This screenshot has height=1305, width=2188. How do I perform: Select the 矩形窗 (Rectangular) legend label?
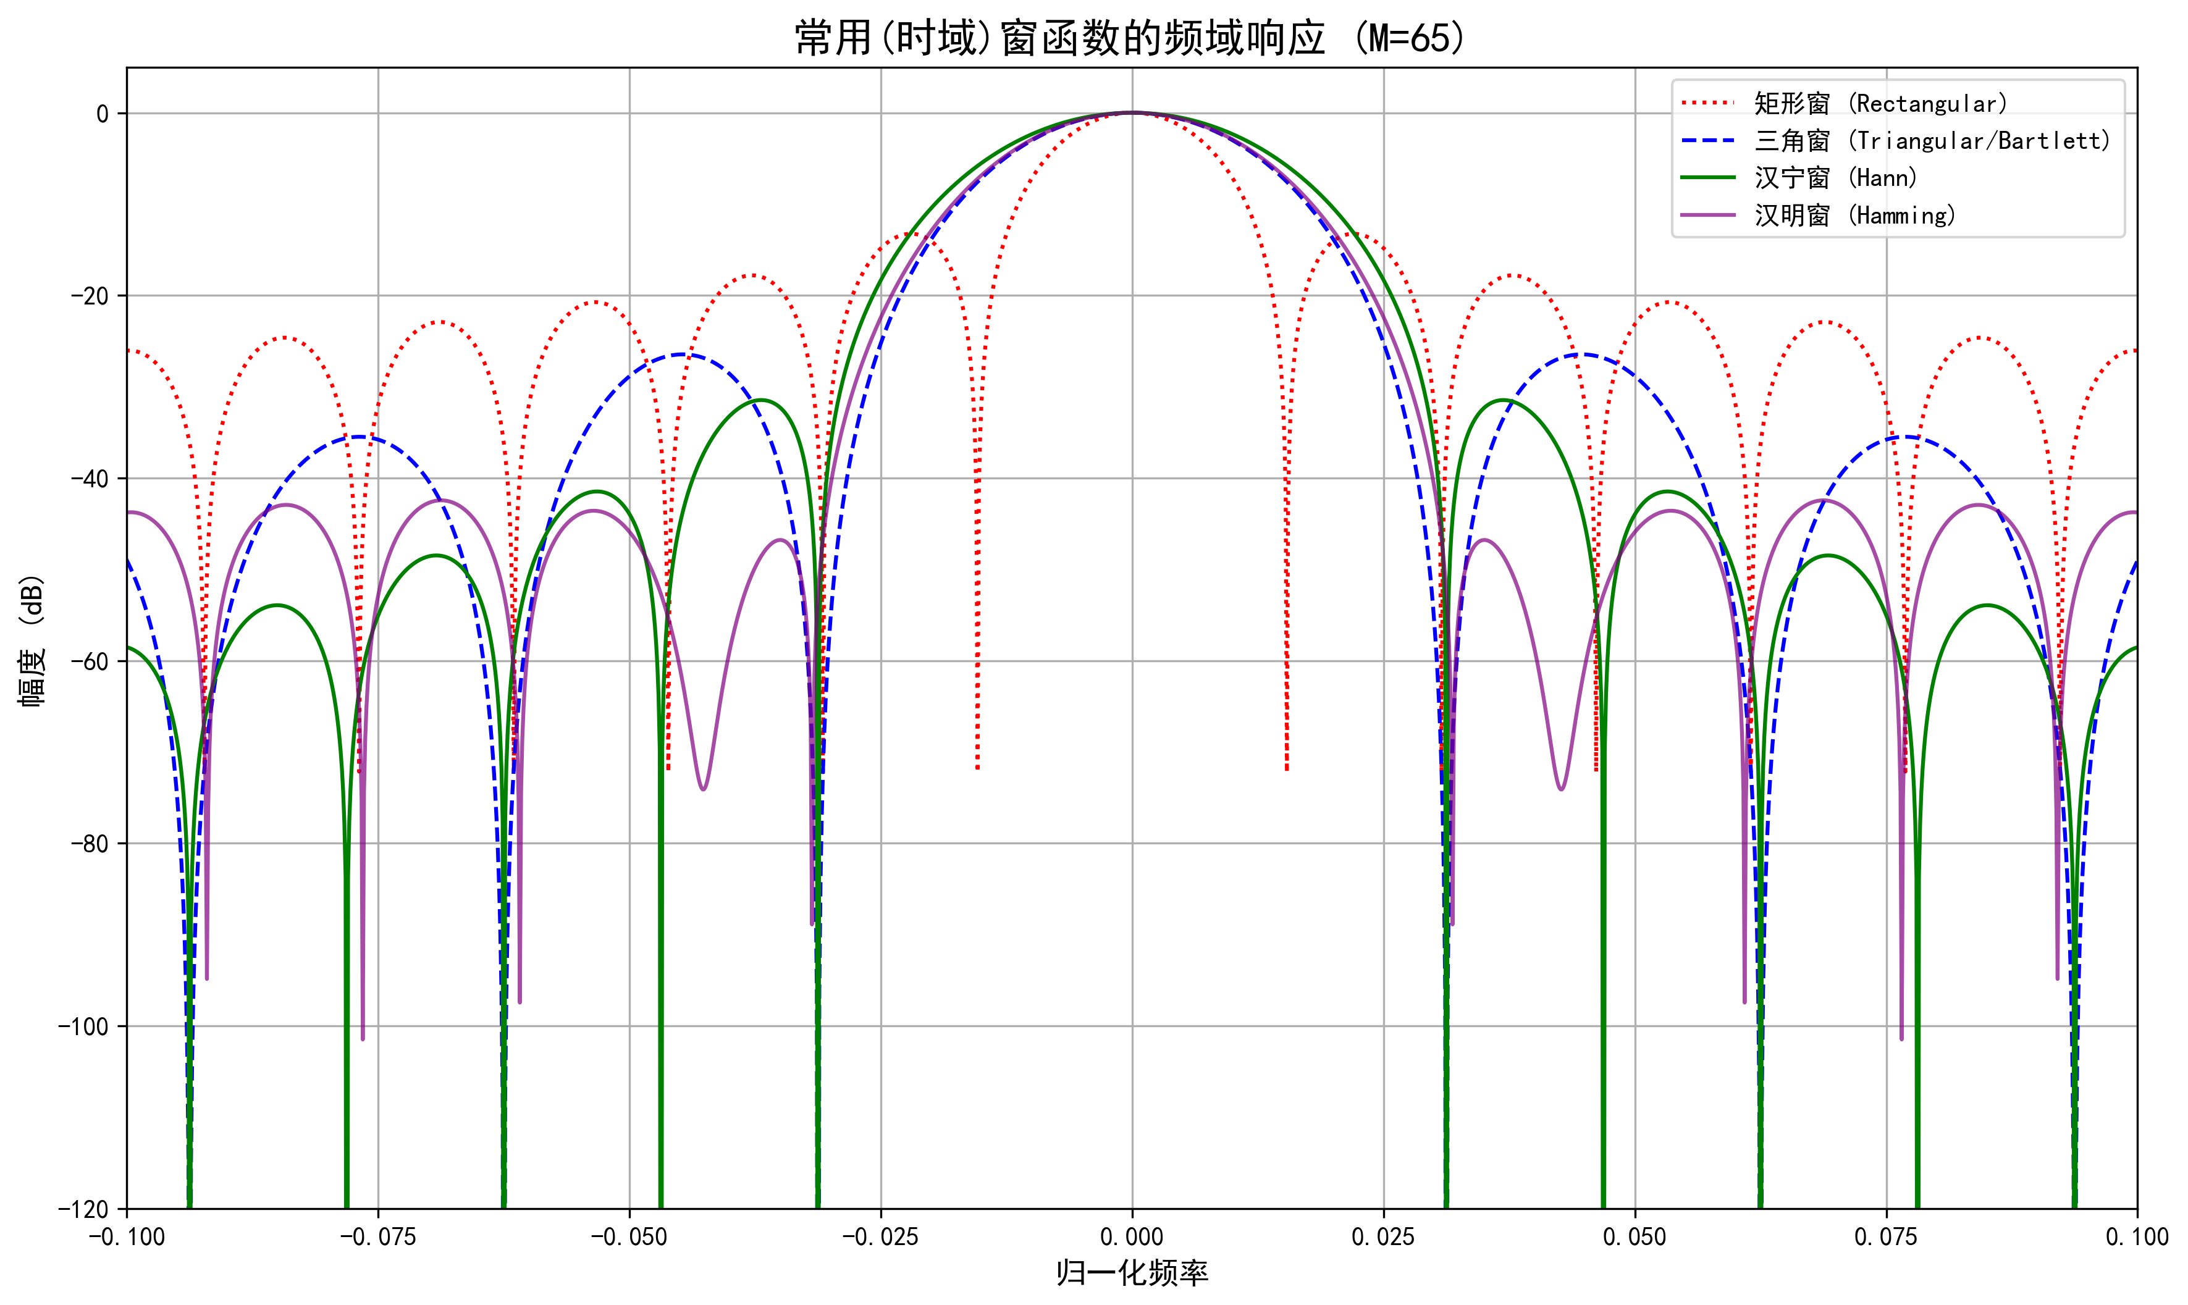(x=1881, y=104)
